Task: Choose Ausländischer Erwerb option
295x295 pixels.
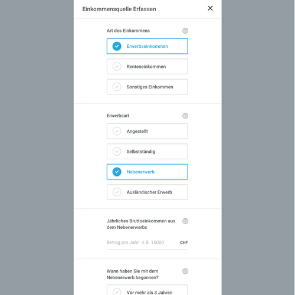Action: click(147, 192)
